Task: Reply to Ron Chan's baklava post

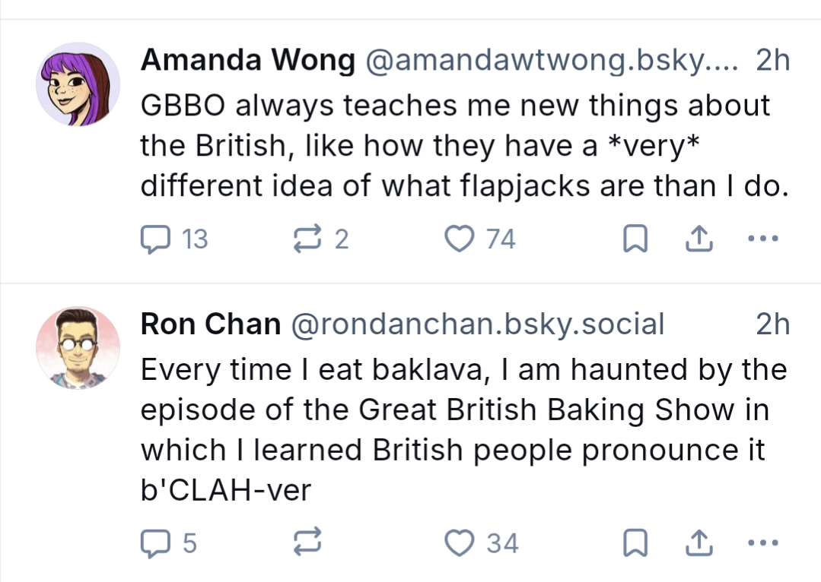Action: coord(155,543)
